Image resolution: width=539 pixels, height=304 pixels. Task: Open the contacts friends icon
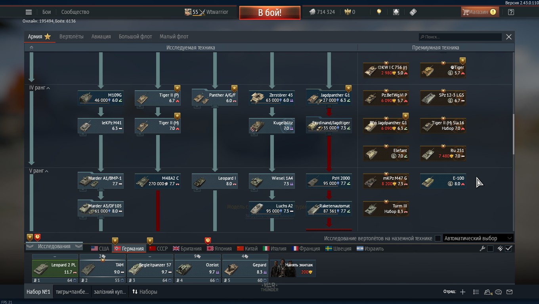487,292
